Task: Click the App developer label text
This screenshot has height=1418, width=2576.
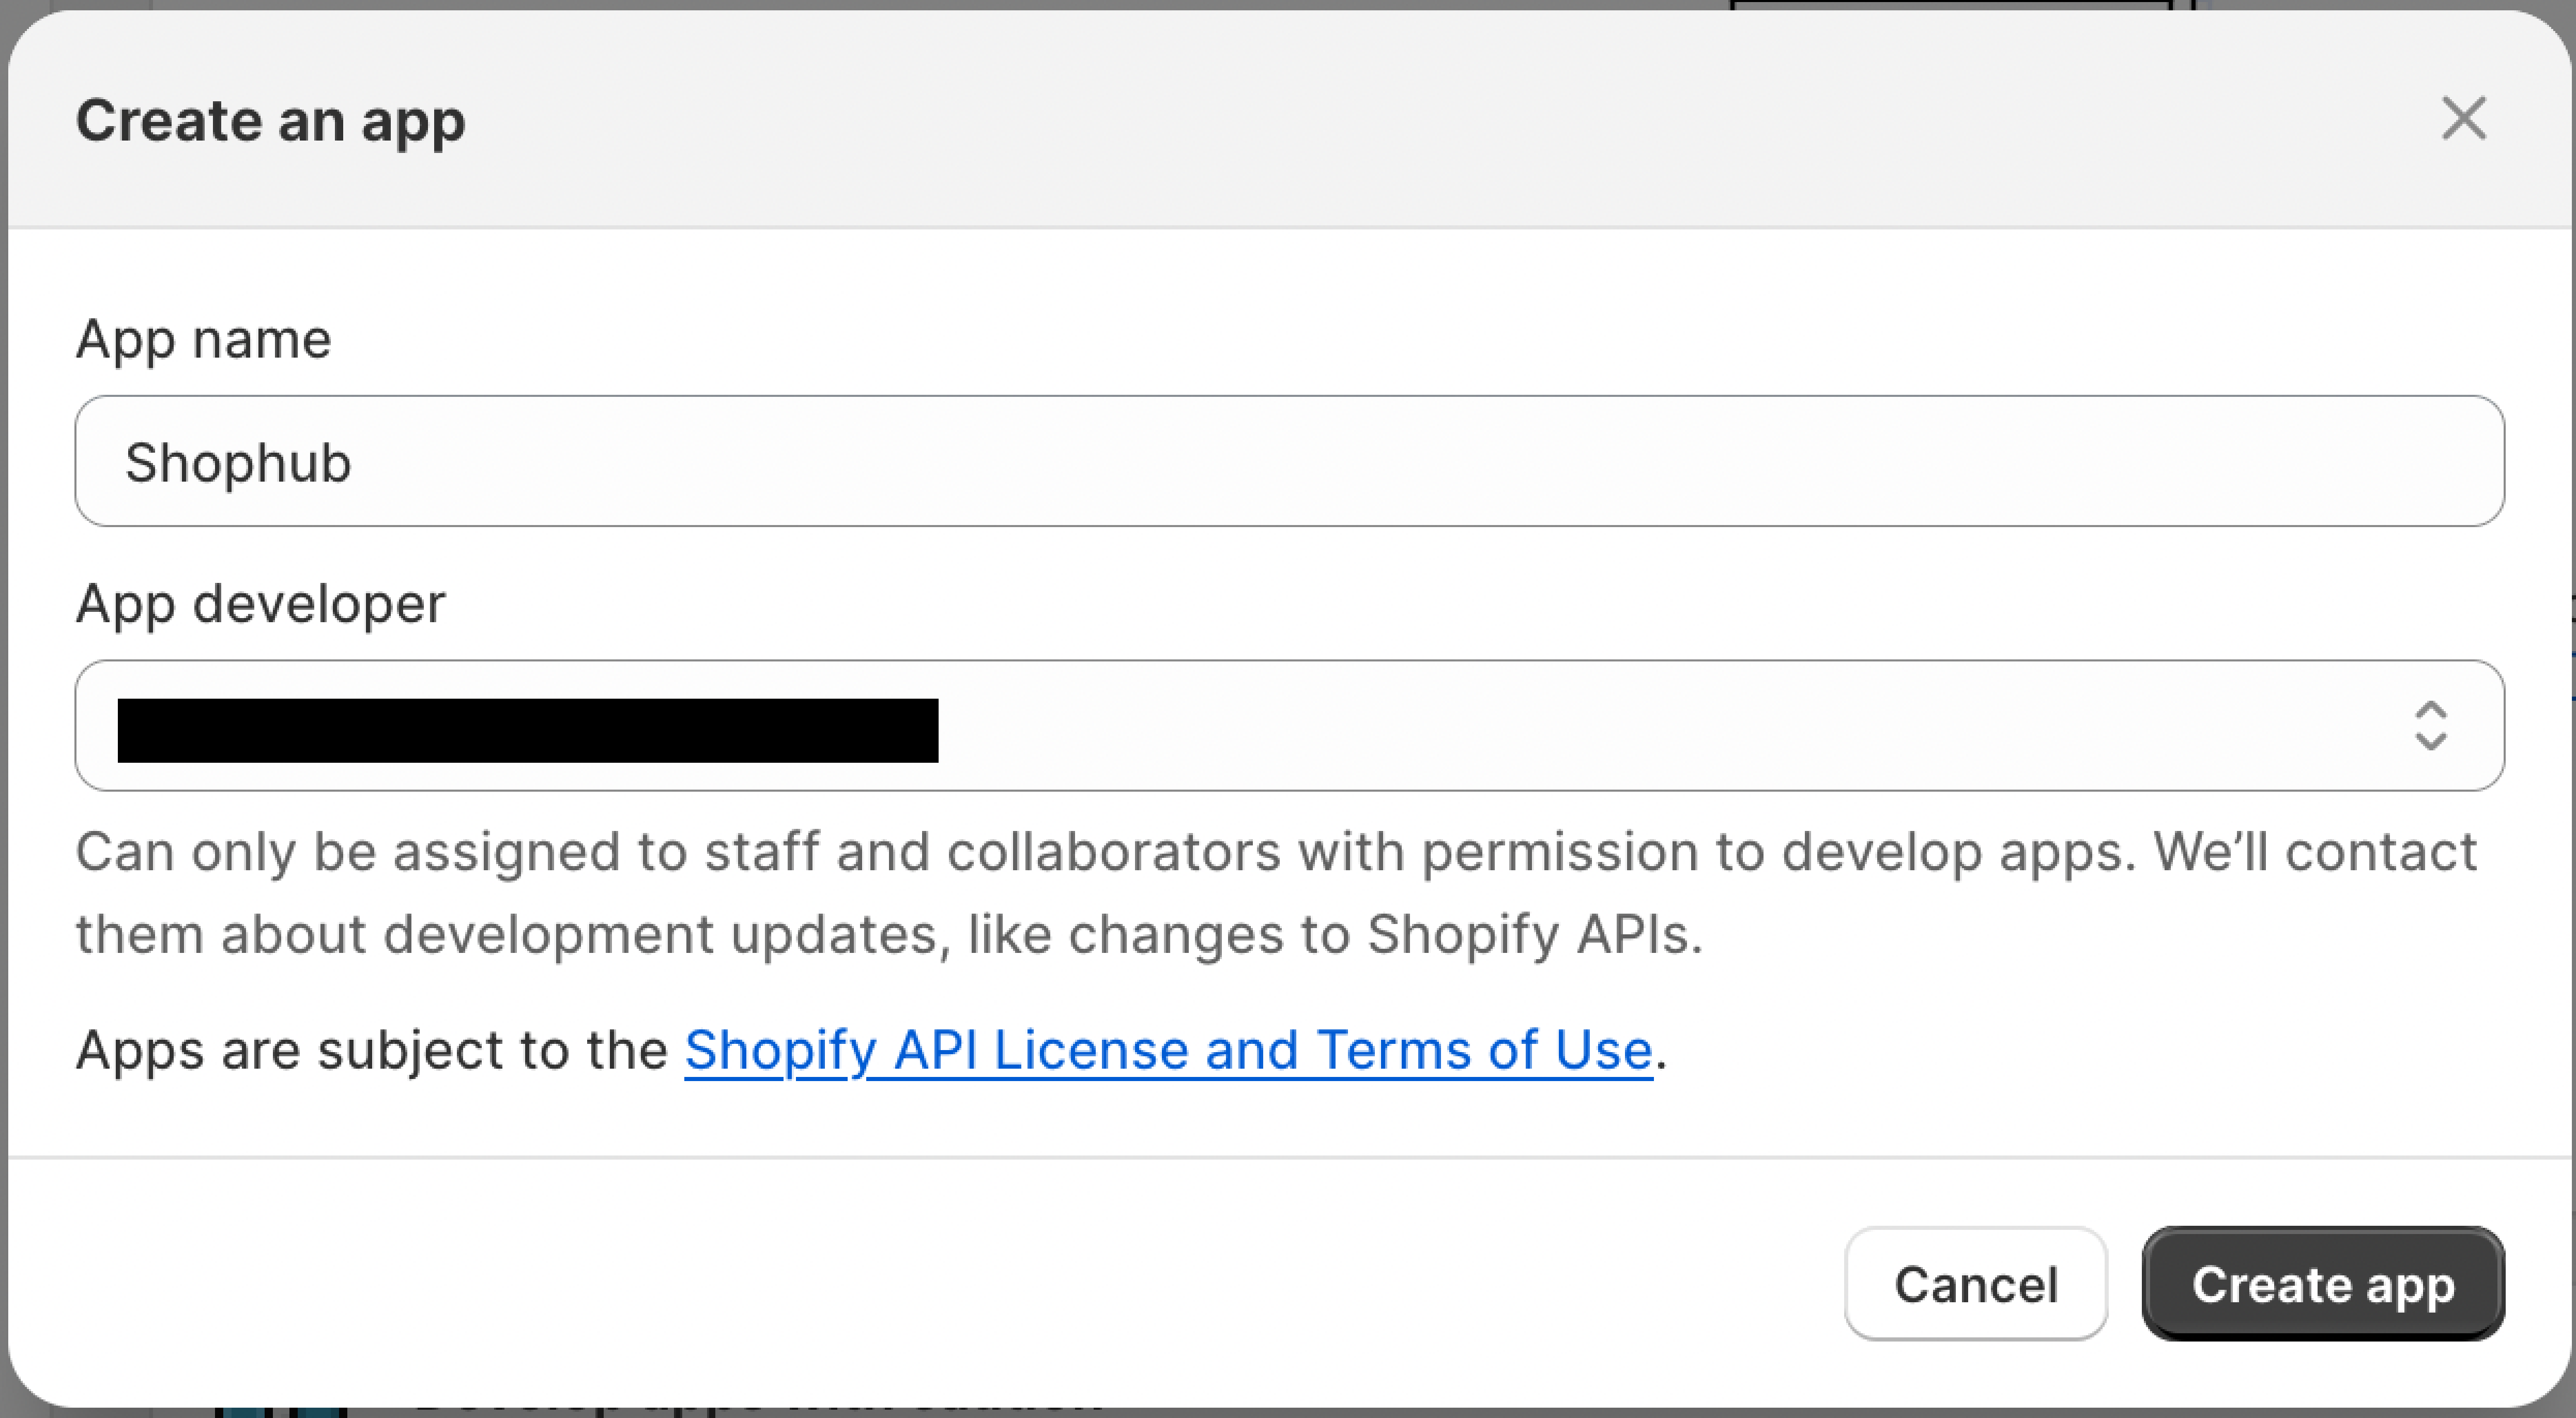Action: coord(259,603)
